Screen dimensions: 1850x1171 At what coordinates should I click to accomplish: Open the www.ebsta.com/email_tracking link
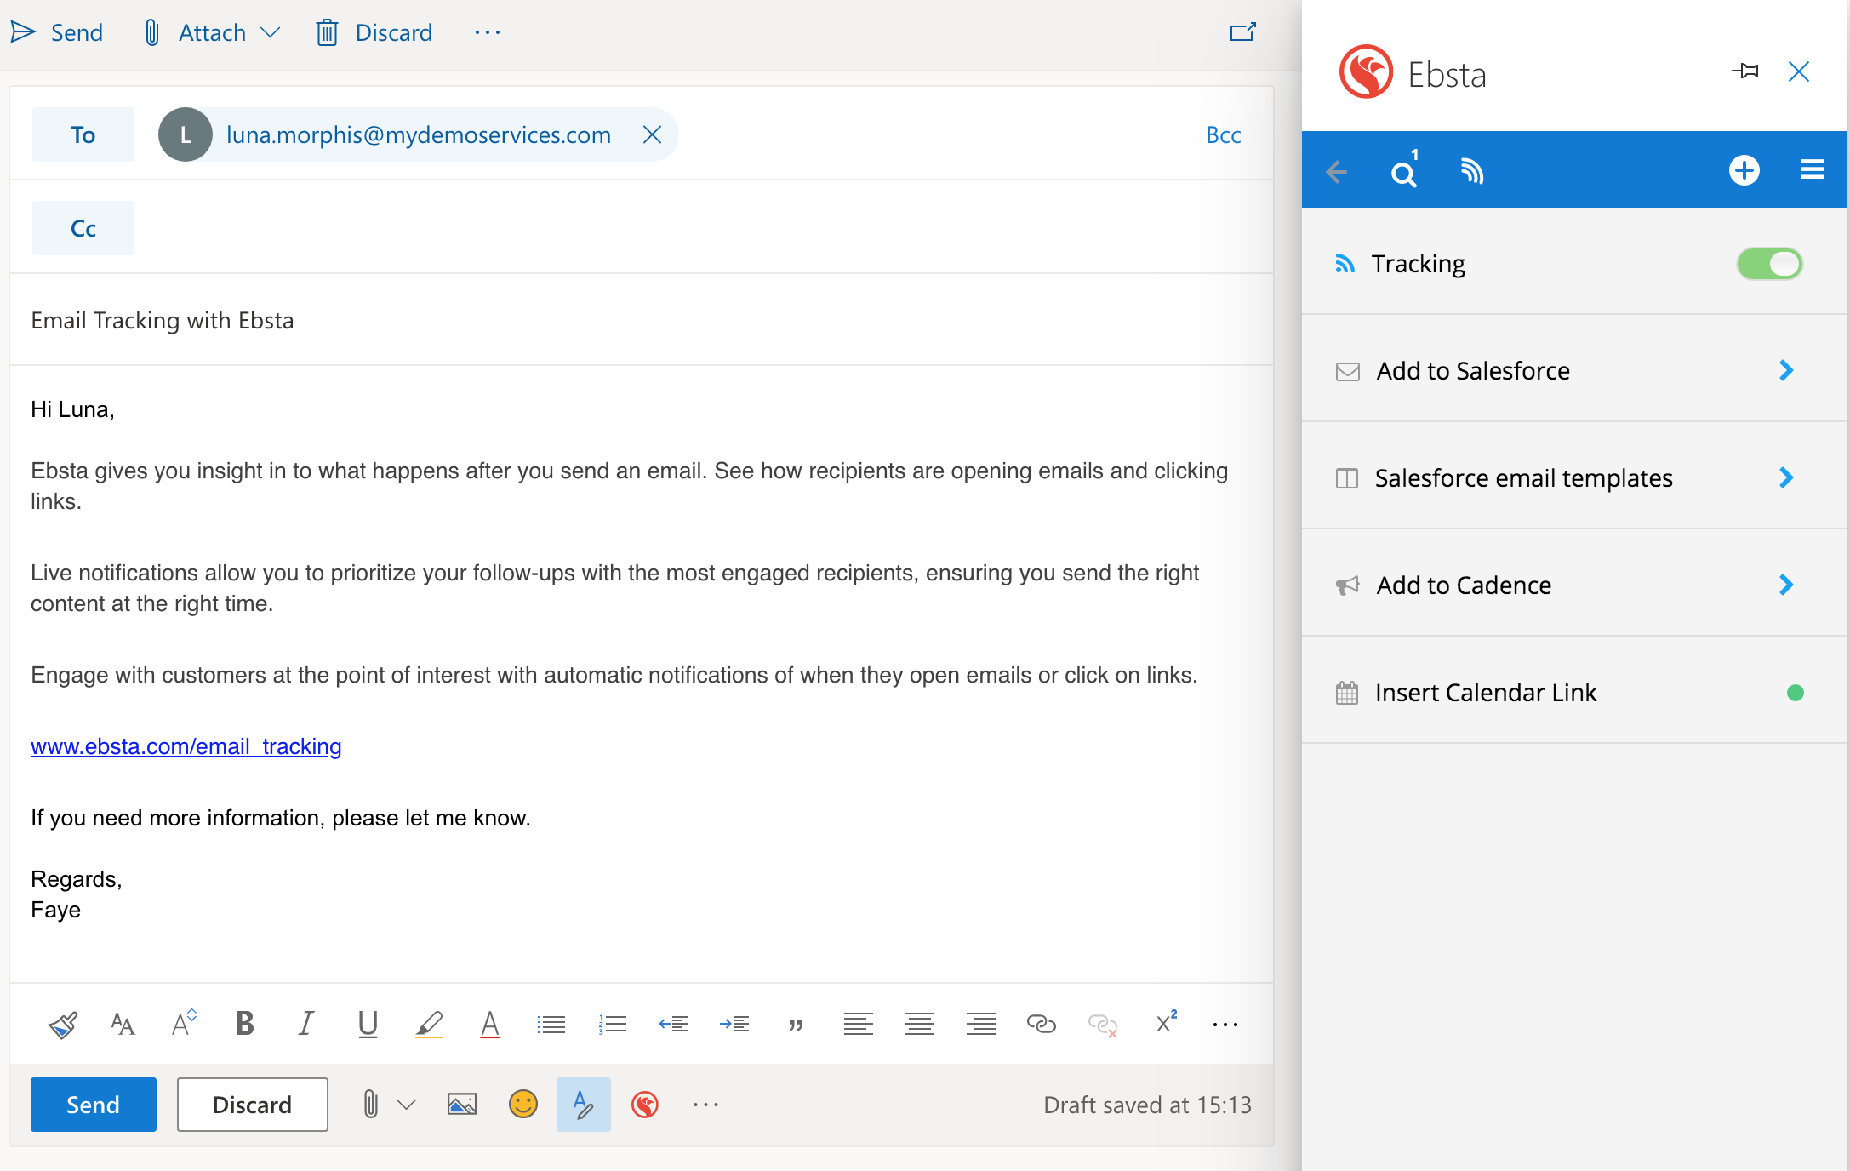point(186,746)
